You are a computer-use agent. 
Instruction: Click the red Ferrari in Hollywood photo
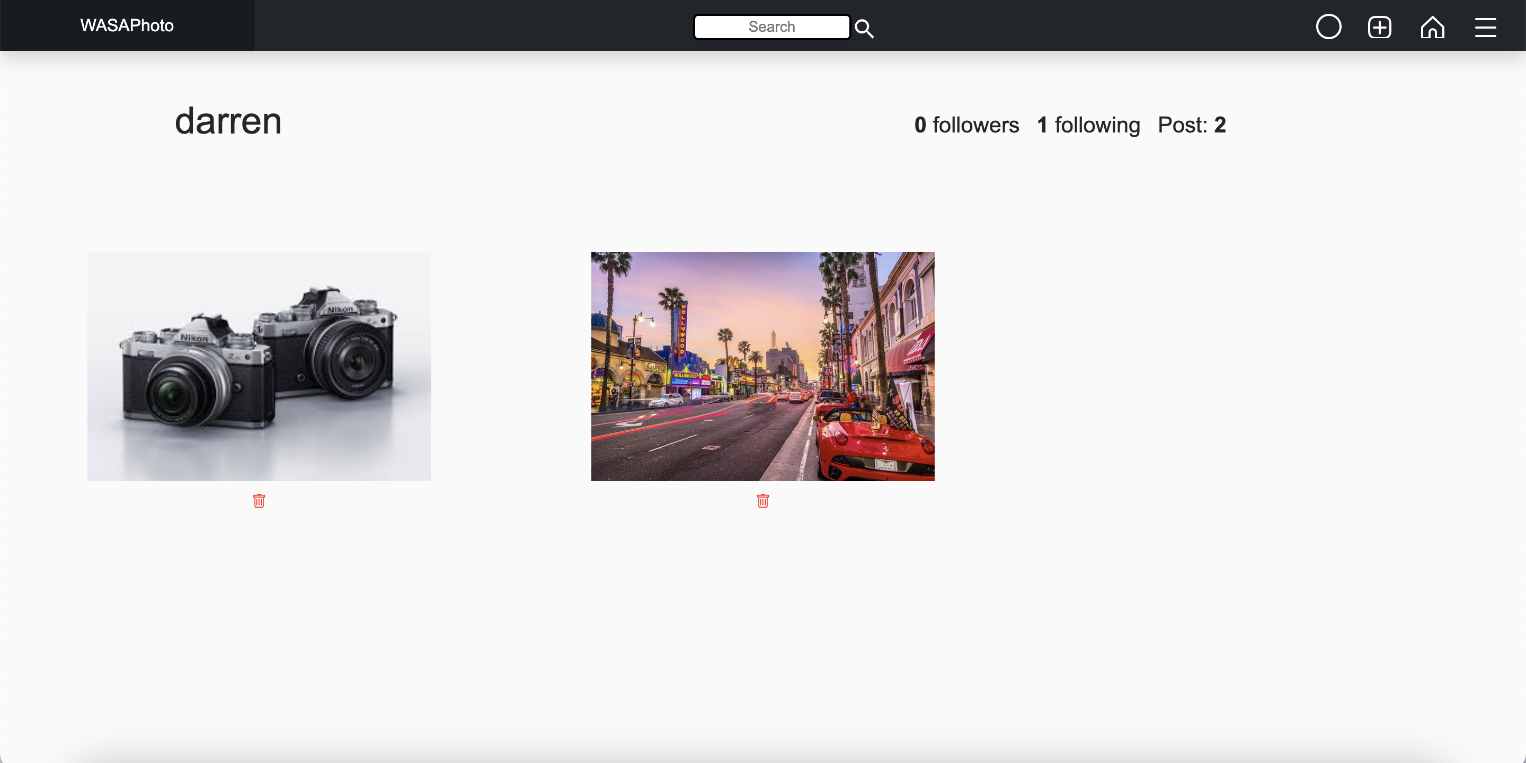click(871, 445)
